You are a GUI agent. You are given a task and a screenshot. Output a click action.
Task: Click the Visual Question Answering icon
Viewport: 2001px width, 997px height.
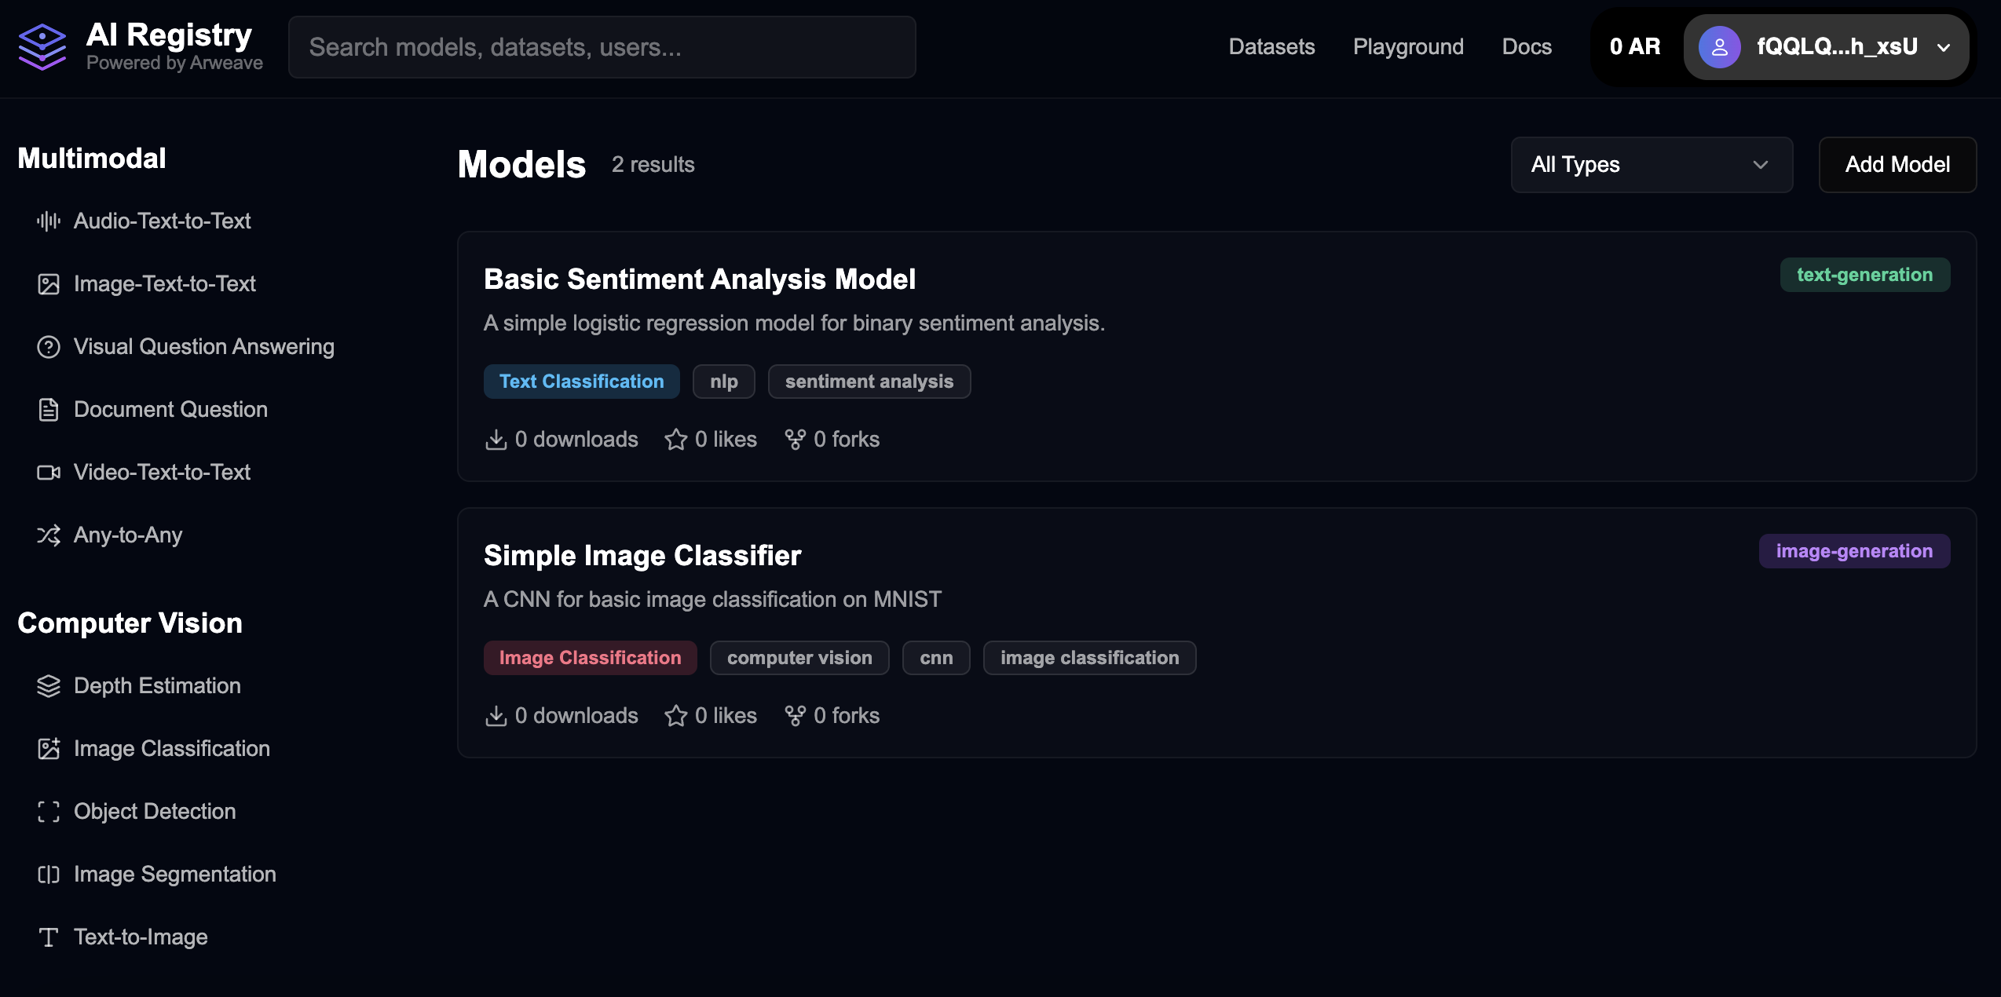tap(49, 347)
